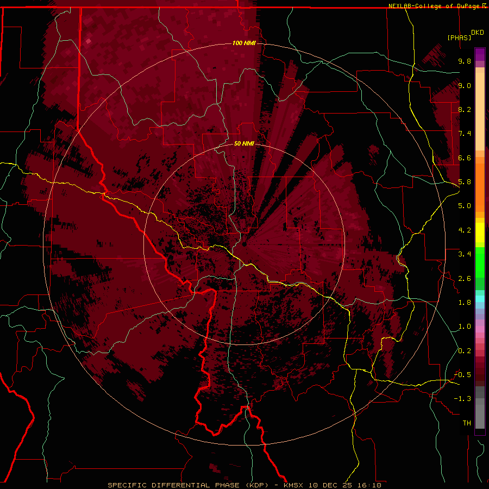Click the KMSX station identifier in the caption
489x489 pixels.
[294, 485]
